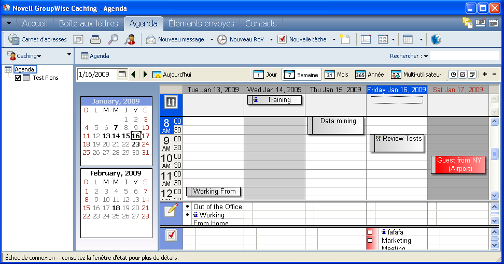Select February 18 in the mini calendar
This screenshot has width=504, height=264.
point(116,208)
